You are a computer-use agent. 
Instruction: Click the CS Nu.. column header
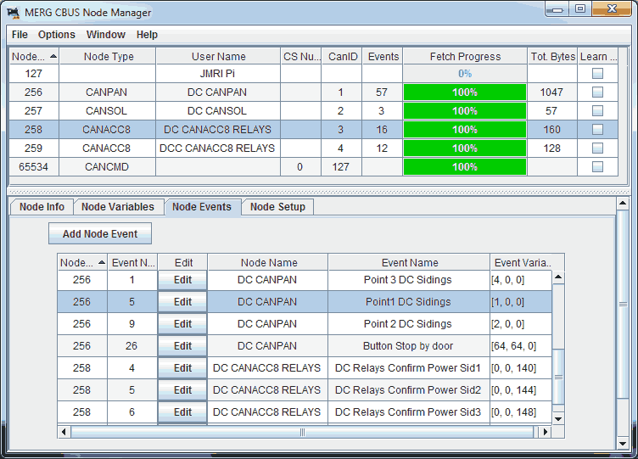pyautogui.click(x=301, y=57)
